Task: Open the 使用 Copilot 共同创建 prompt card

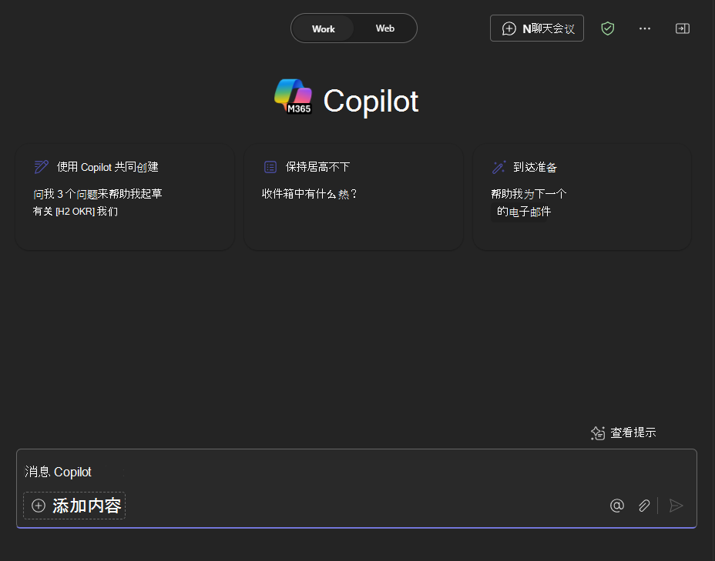Action: (x=125, y=197)
